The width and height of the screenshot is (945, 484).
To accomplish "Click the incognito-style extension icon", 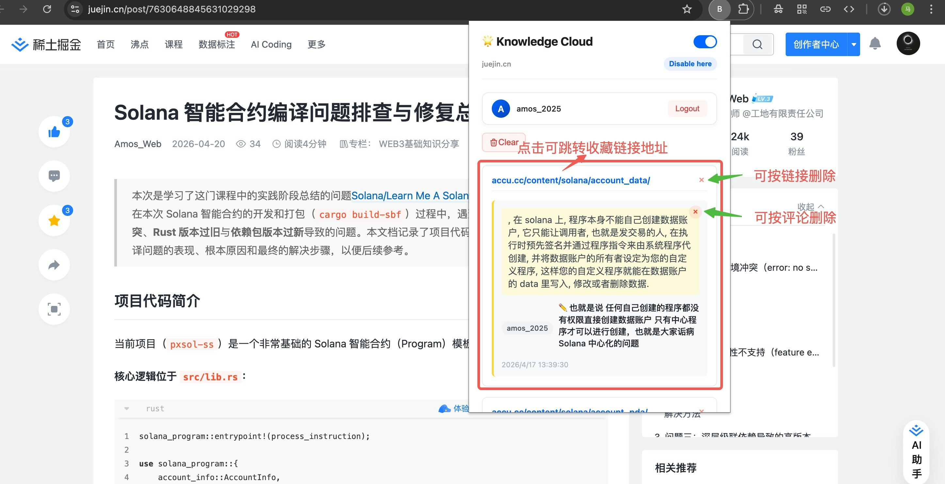I will pyautogui.click(x=778, y=9).
